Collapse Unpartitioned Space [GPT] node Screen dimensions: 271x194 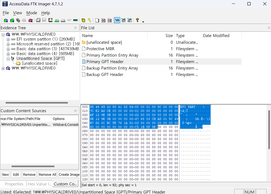[x=8, y=59]
